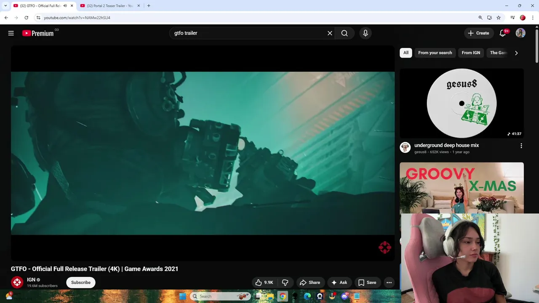Click the IGN watermark in the player

[x=384, y=247]
